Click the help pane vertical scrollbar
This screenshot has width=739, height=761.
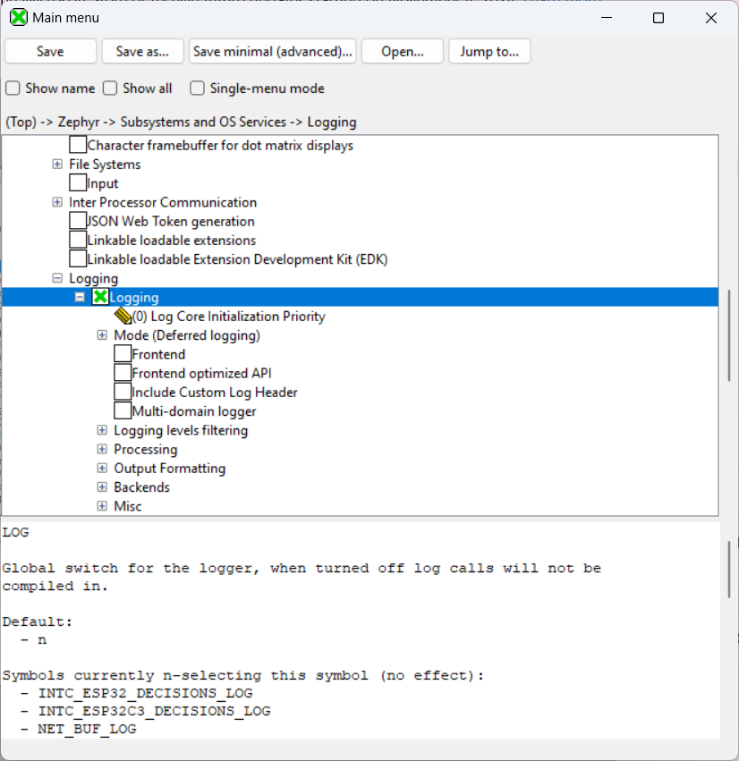pyautogui.click(x=729, y=570)
